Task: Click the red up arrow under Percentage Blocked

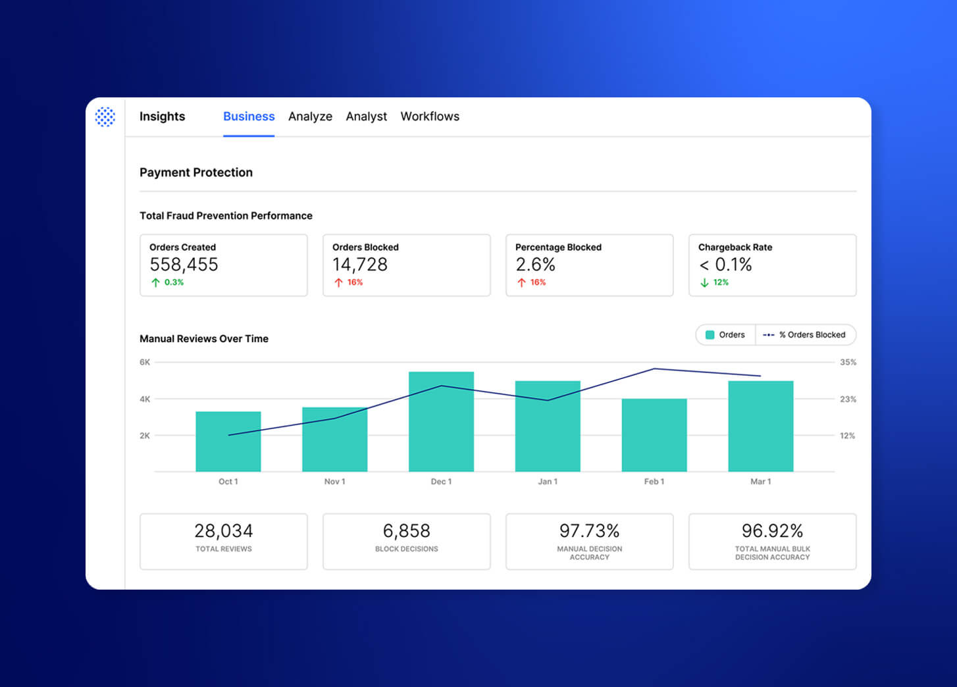Action: tap(521, 282)
